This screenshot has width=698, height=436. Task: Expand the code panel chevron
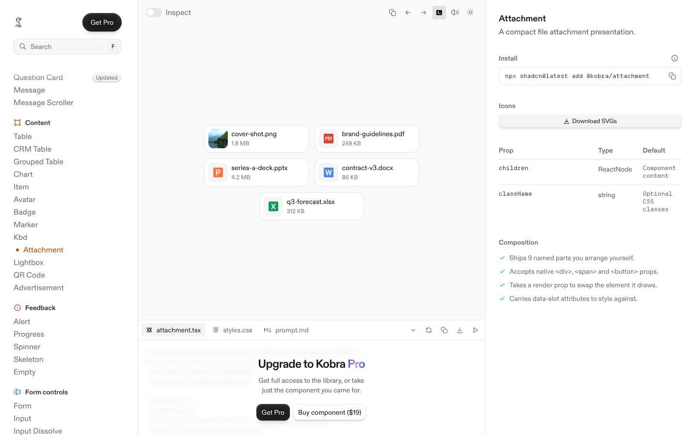pyautogui.click(x=413, y=330)
